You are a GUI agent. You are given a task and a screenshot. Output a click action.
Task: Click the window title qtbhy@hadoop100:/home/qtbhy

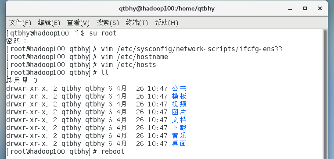click(x=167, y=9)
